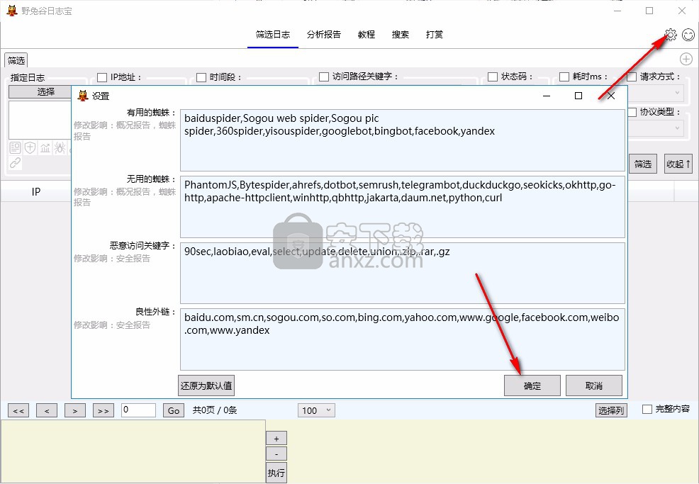
Task: Click the 执行 button
Action: click(276, 473)
